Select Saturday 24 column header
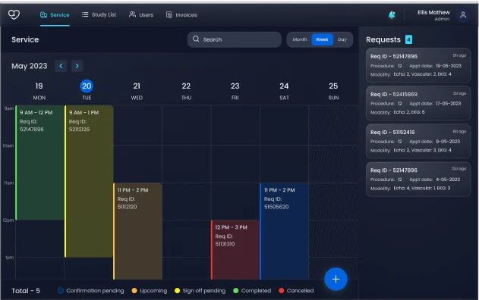This screenshot has height=300, width=479. point(284,91)
